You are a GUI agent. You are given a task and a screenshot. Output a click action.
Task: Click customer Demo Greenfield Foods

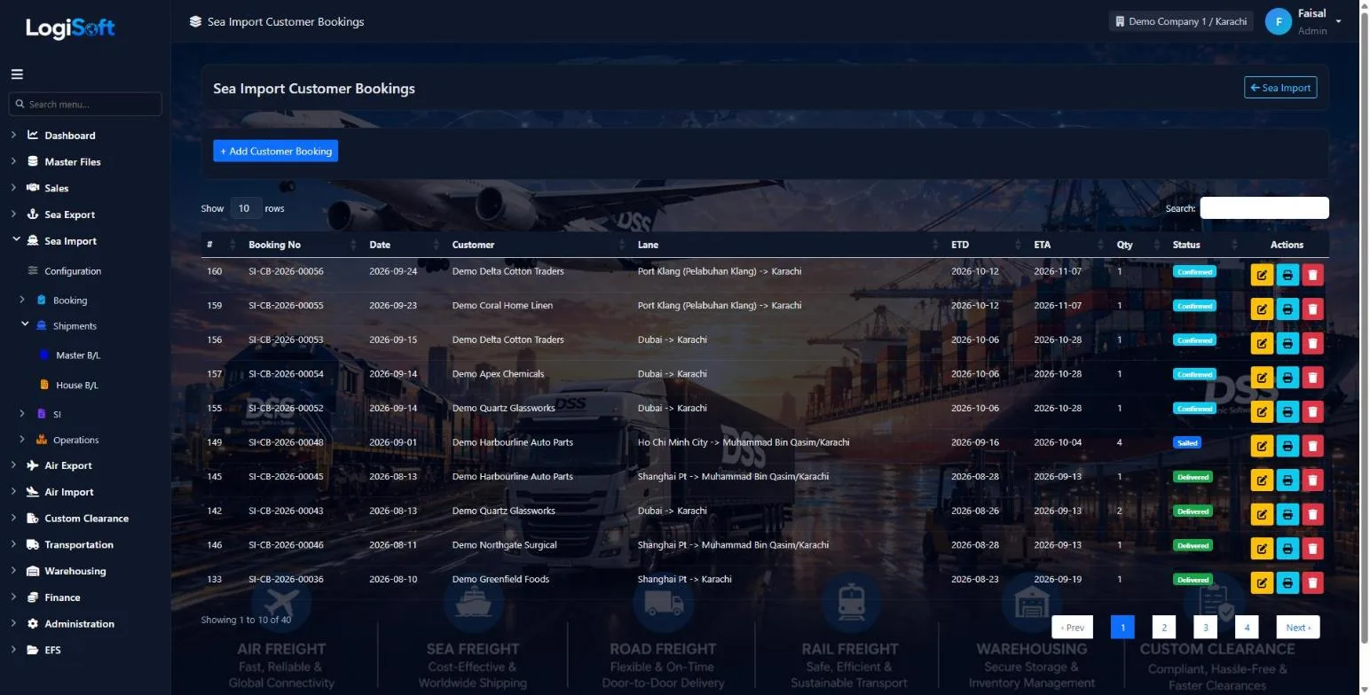(x=500, y=580)
